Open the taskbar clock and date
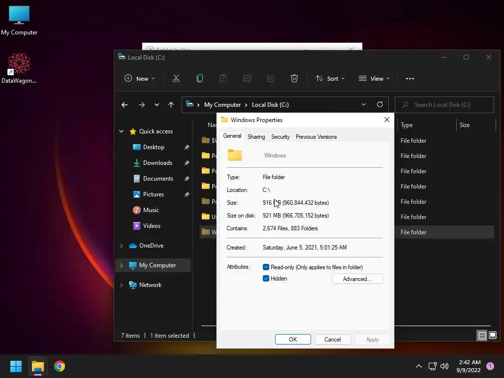 click(469, 366)
